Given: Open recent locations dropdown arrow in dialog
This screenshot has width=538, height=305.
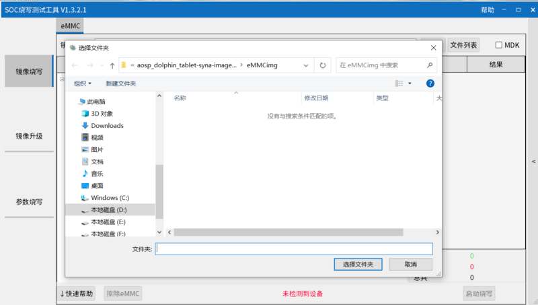Looking at the screenshot, I should coord(102,65).
